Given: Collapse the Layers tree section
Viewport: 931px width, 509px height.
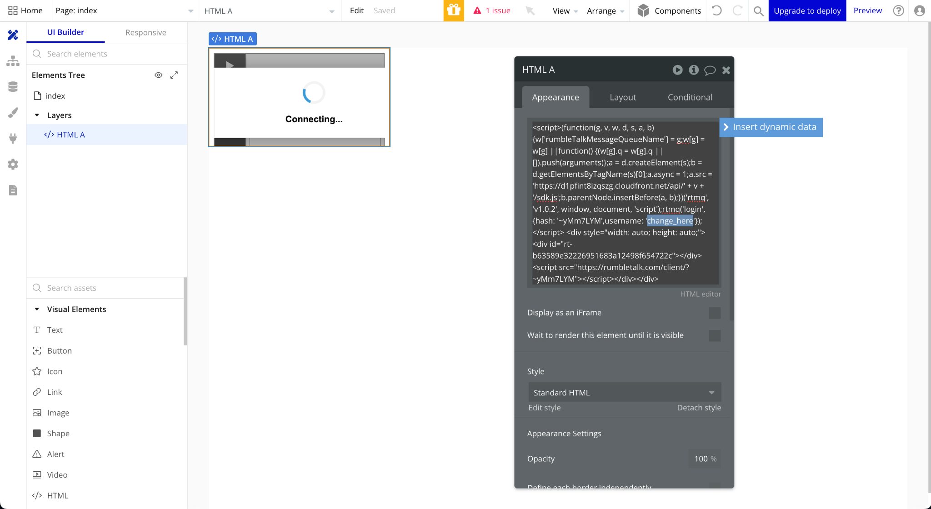Looking at the screenshot, I should 37,115.
